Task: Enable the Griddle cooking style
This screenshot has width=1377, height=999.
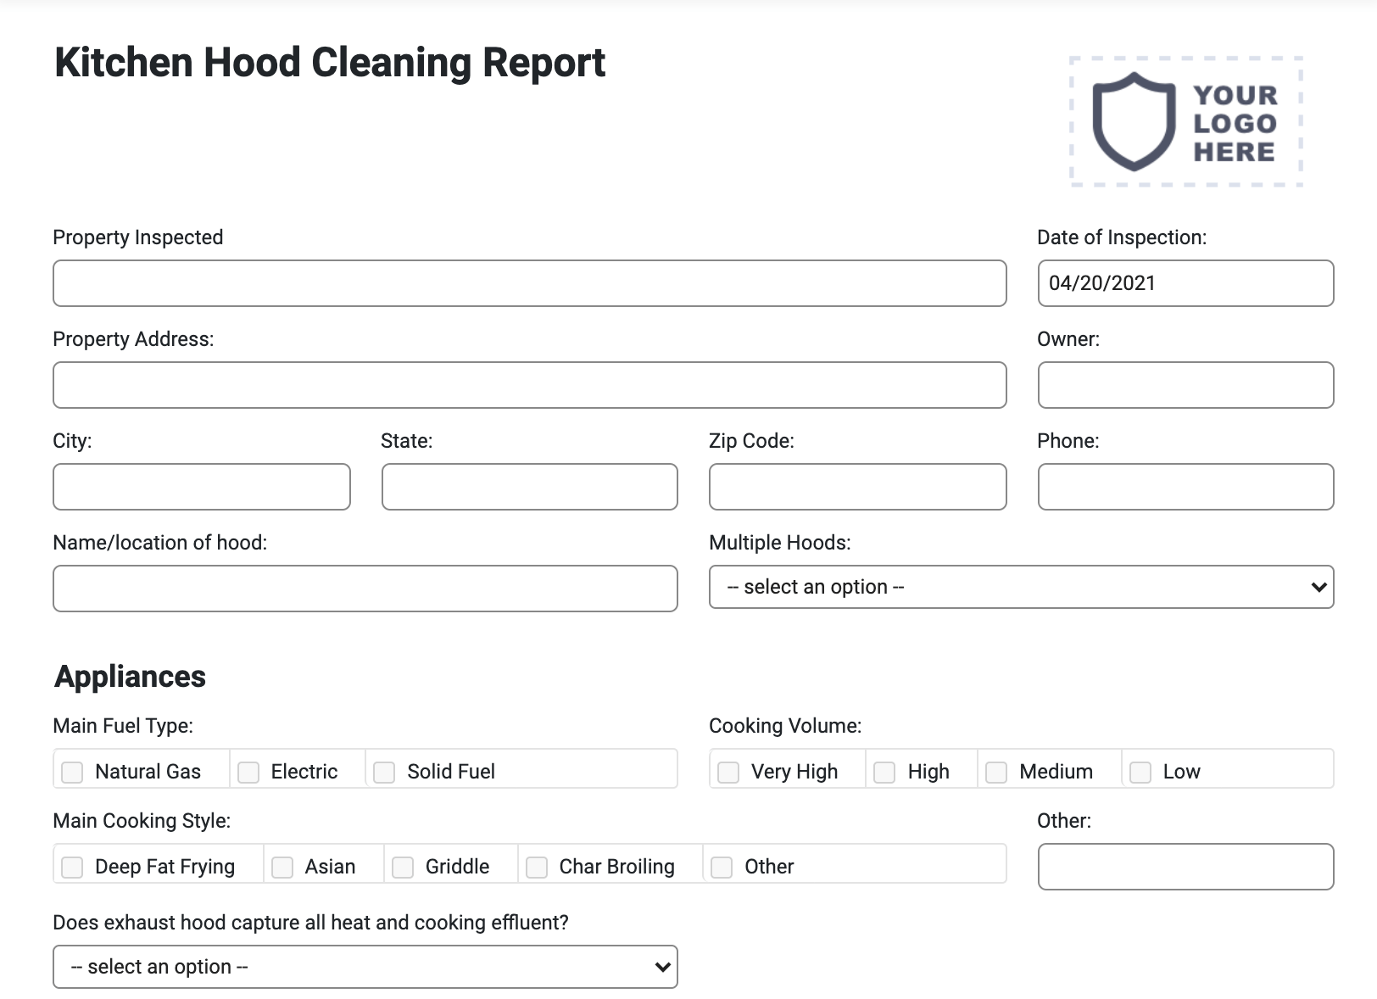Action: (x=401, y=867)
